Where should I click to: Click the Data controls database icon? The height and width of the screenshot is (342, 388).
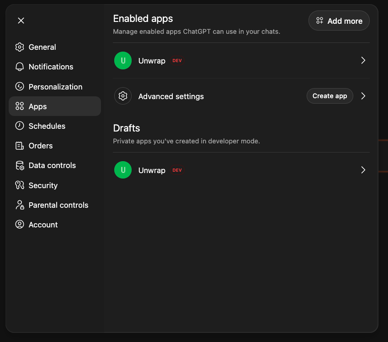pyautogui.click(x=20, y=165)
